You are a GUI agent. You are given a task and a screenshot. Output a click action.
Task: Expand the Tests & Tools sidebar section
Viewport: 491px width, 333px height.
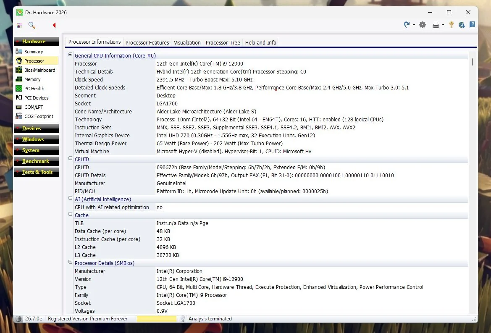pyautogui.click(x=36, y=172)
